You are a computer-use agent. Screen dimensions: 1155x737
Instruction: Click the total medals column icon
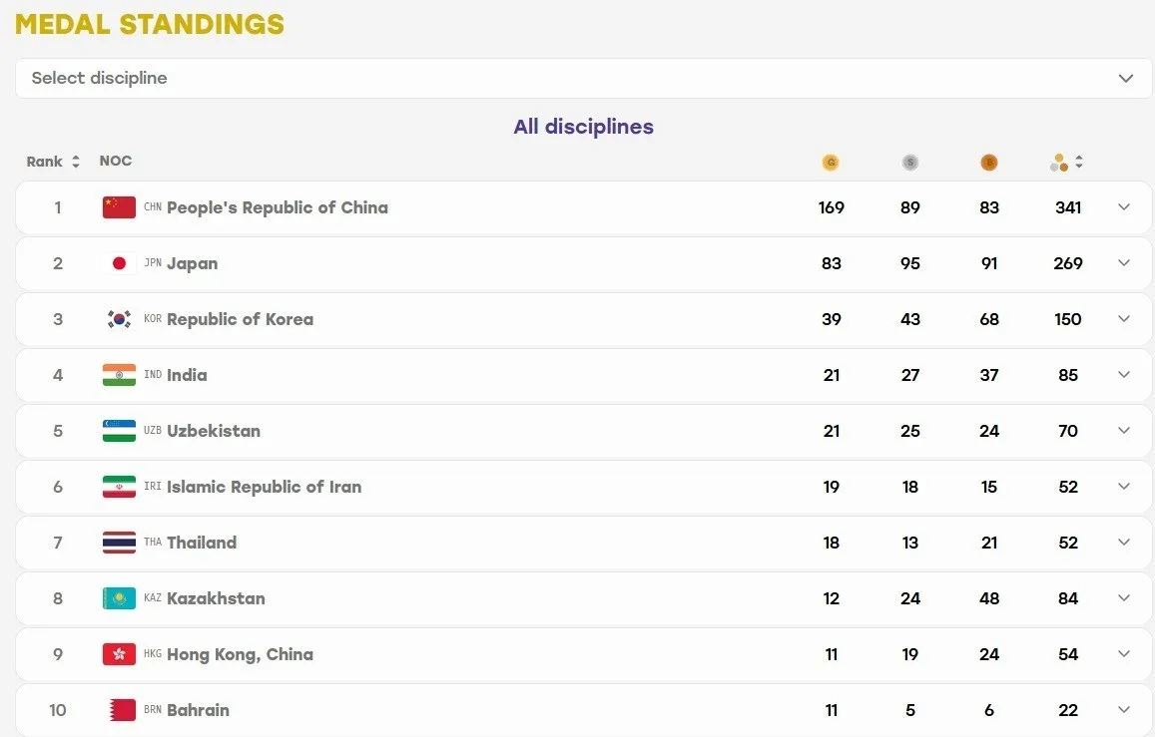tap(1059, 163)
